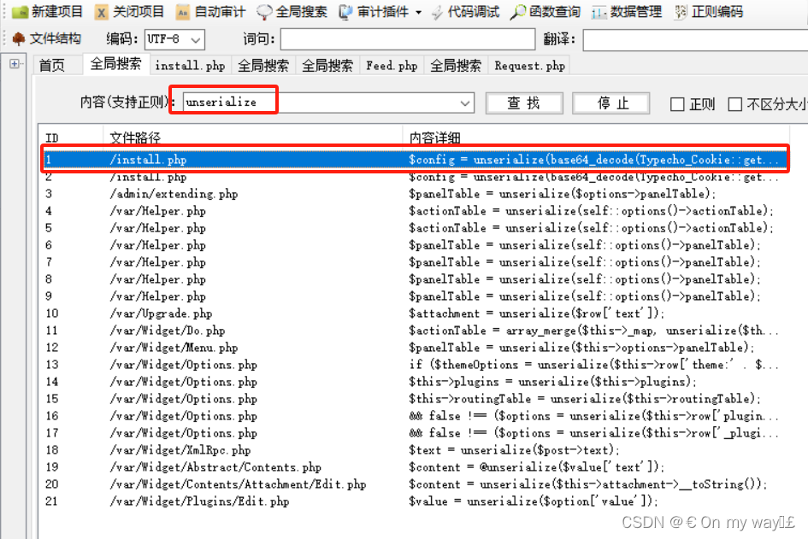Expand the search content combo box
Screen dimensions: 808x539
(x=466, y=102)
